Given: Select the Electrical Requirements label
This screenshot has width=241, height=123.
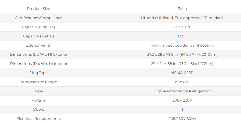Looking at the screenshot, I should click(39, 119).
